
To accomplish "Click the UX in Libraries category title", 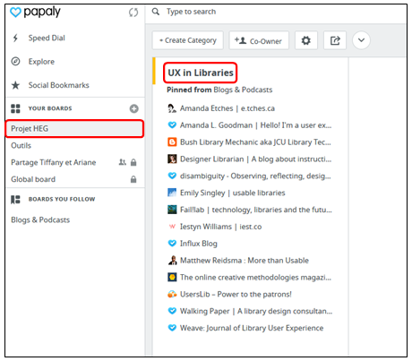I will coord(201,73).
